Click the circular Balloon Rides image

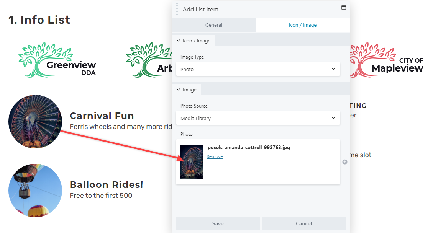[x=35, y=191]
